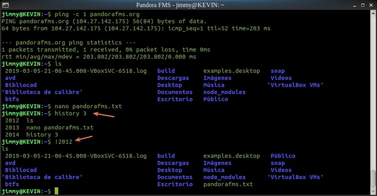The width and height of the screenshot is (377, 196).
Task: Minimize the Pandora FMS terminal window
Action: (355, 5)
